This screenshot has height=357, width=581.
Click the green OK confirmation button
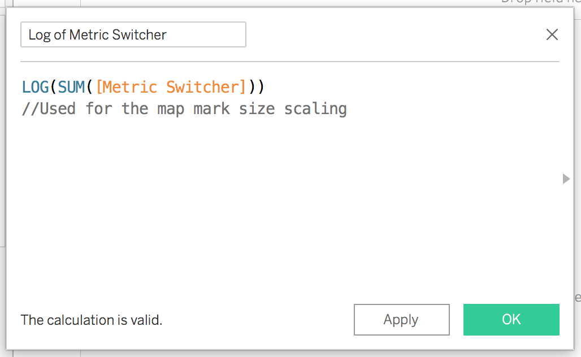tap(510, 320)
